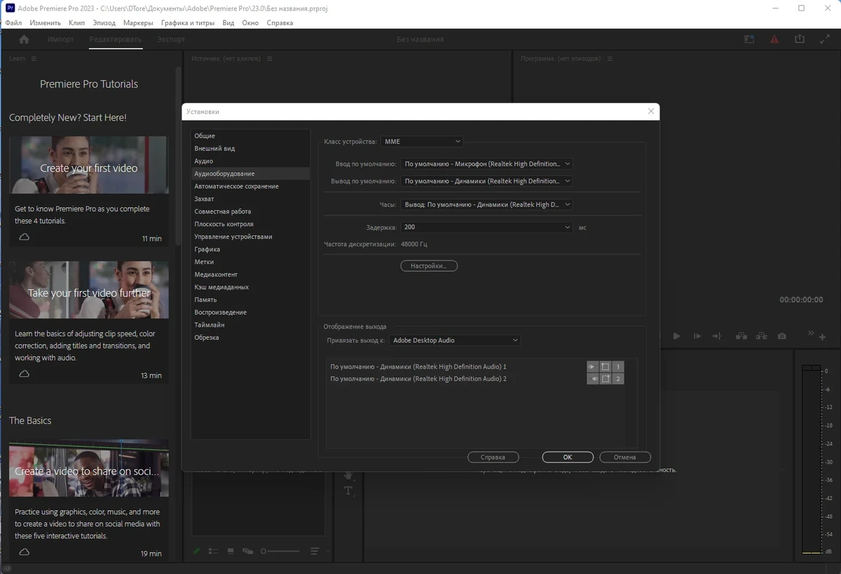
Task: Click cloud icon under Create your first video
Action: (x=24, y=237)
